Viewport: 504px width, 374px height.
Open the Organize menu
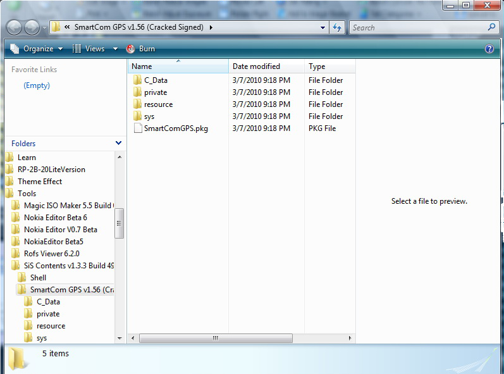click(36, 49)
